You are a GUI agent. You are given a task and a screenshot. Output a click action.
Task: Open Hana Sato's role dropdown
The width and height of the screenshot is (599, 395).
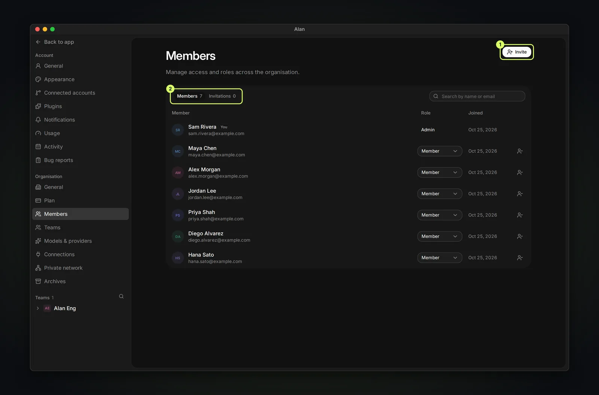(440, 258)
